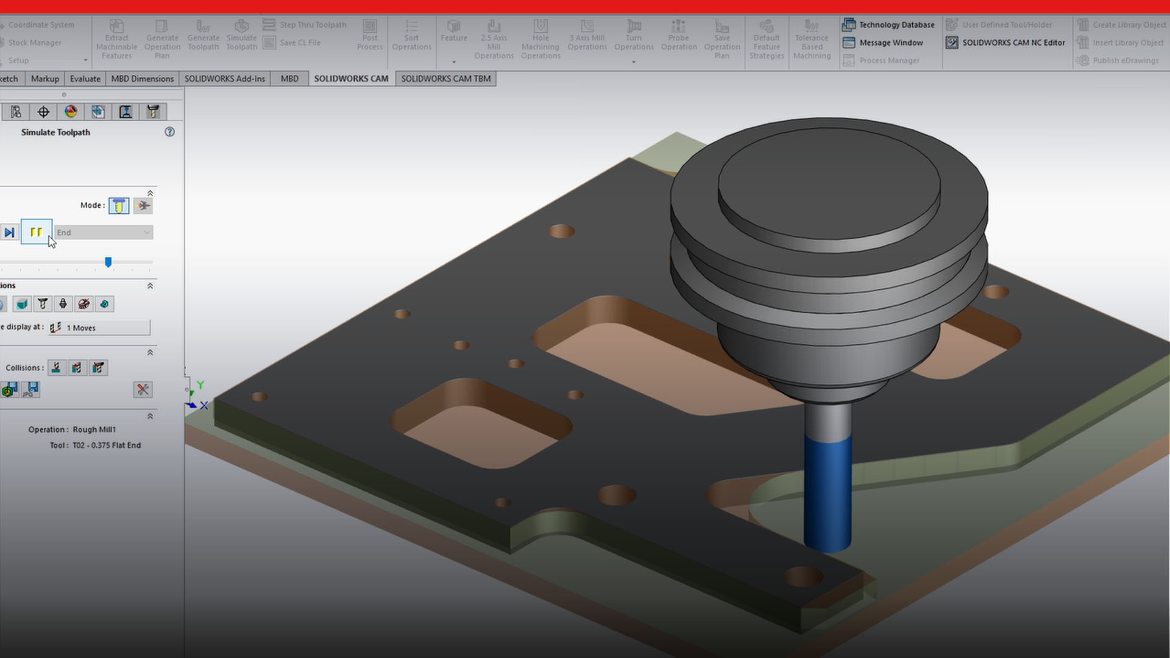Open the Simulate Toolpath help
The image size is (1170, 658).
coord(170,132)
